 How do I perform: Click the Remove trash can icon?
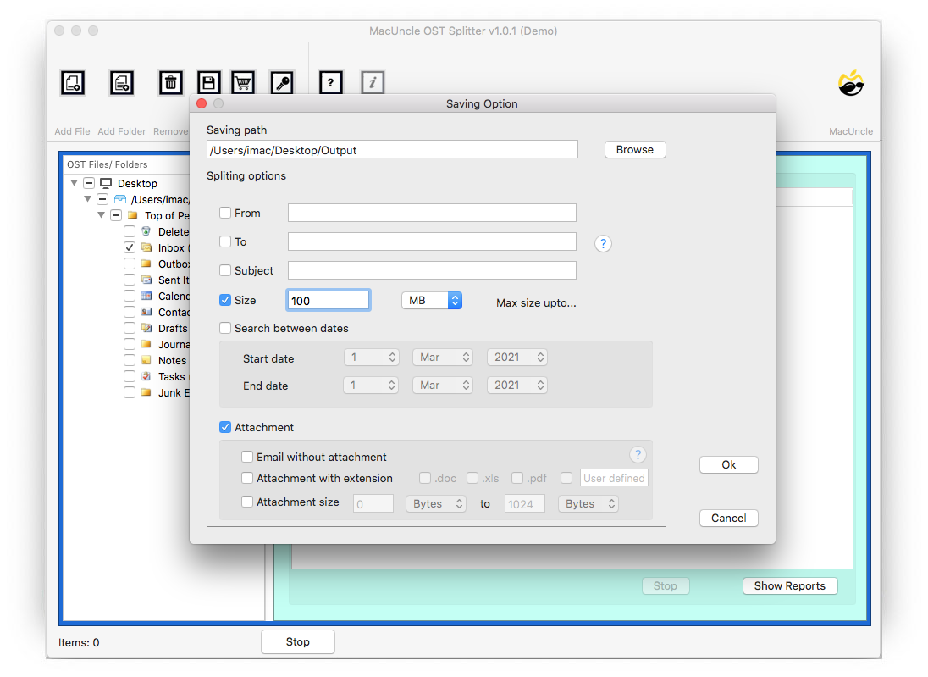tap(170, 82)
